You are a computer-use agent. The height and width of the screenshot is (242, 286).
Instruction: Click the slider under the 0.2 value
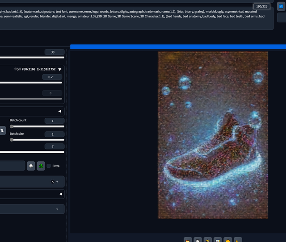point(31,83)
